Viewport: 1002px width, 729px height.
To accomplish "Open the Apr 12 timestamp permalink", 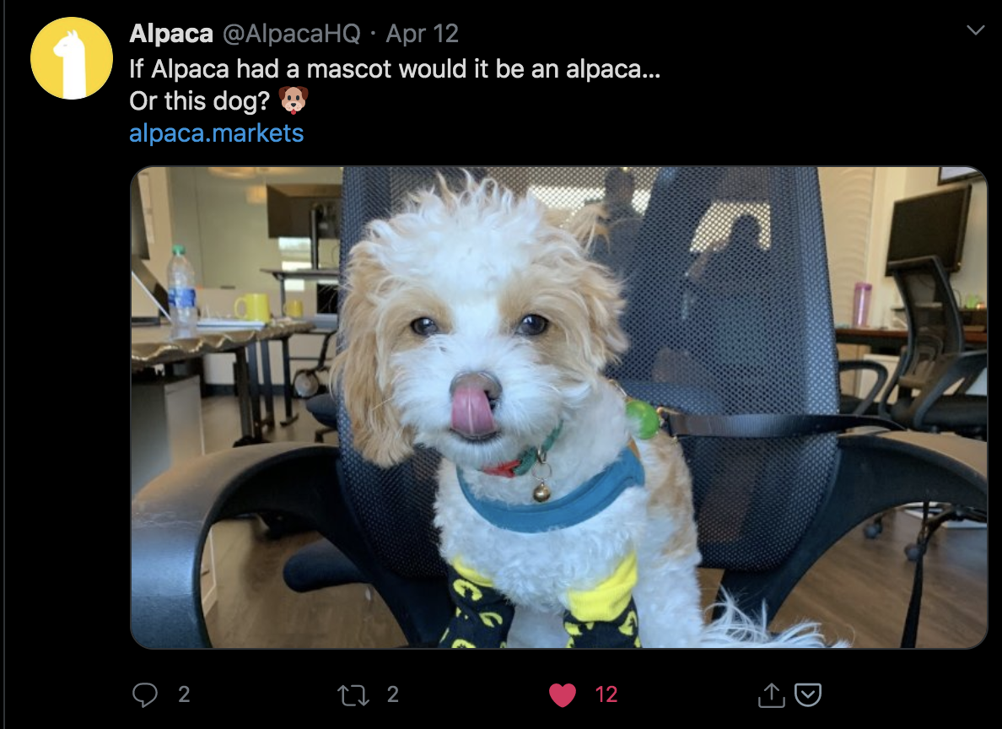I will click(423, 33).
